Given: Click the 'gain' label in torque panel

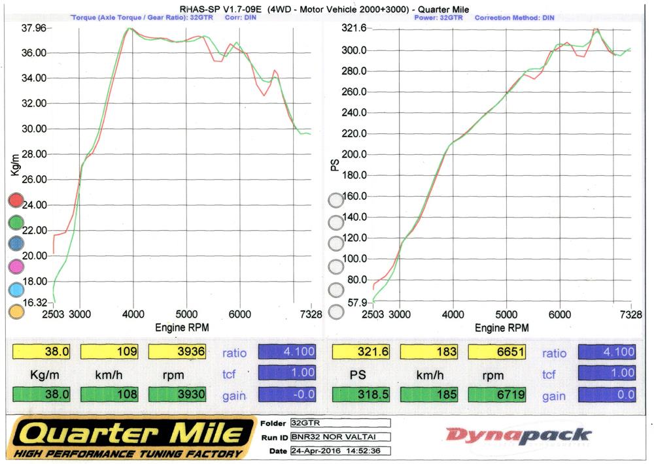Looking at the screenshot, I should (x=234, y=395).
